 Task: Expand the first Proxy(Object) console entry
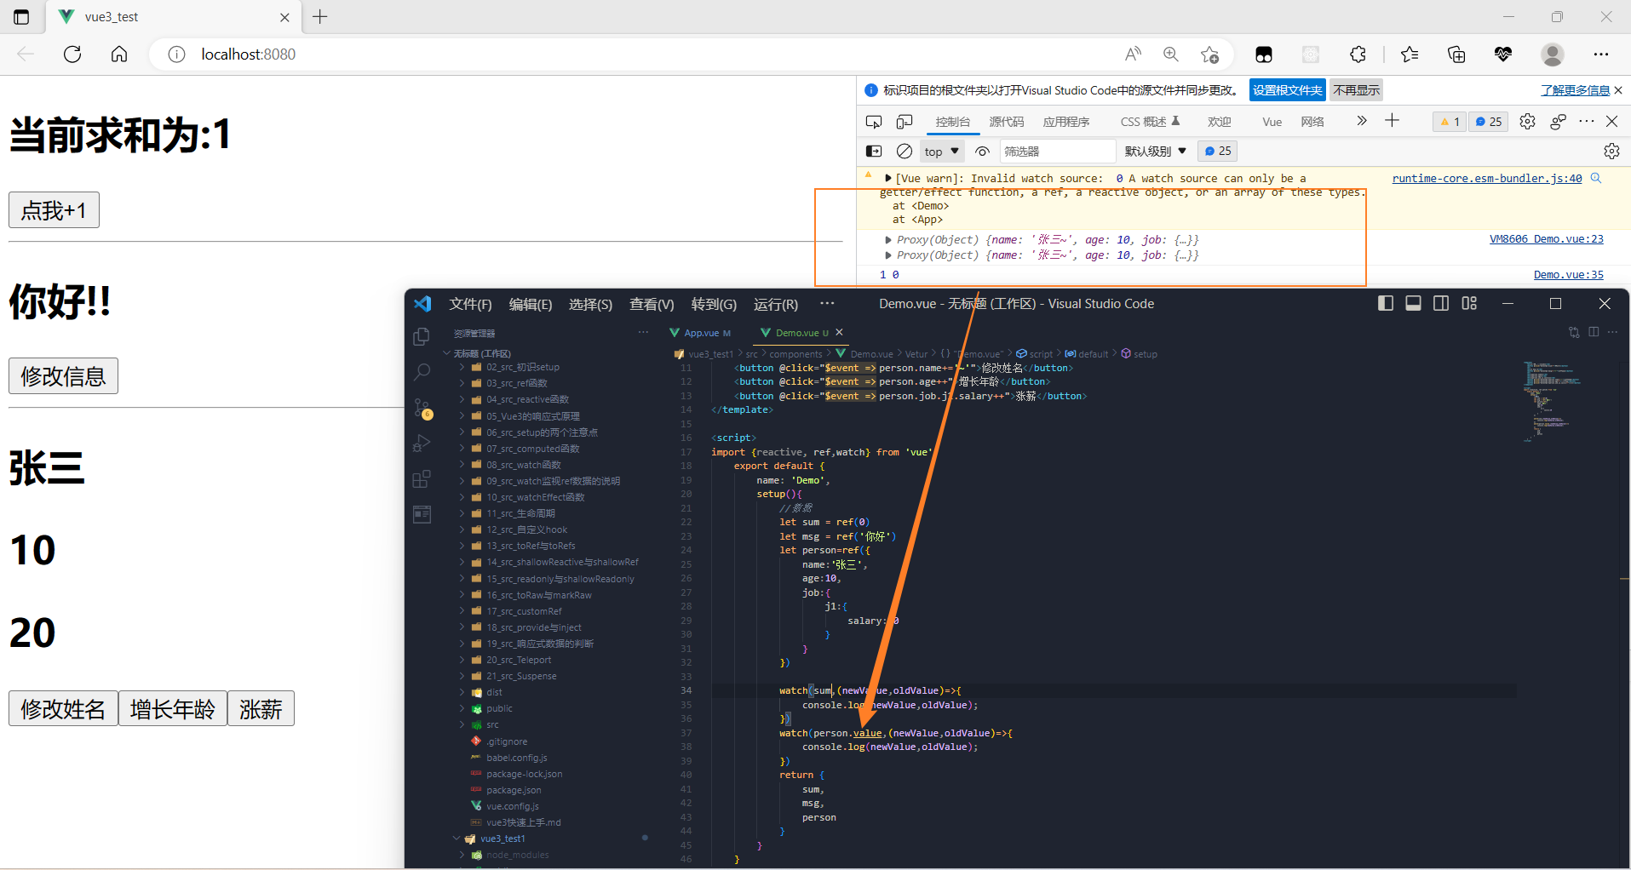click(888, 239)
